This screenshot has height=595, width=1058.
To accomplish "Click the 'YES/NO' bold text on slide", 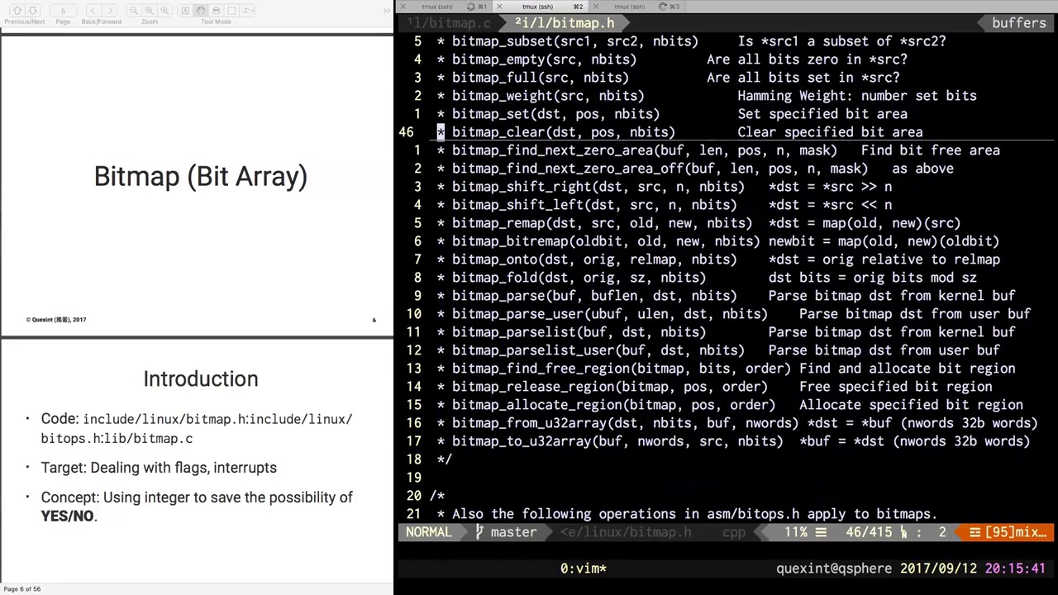I will (67, 516).
